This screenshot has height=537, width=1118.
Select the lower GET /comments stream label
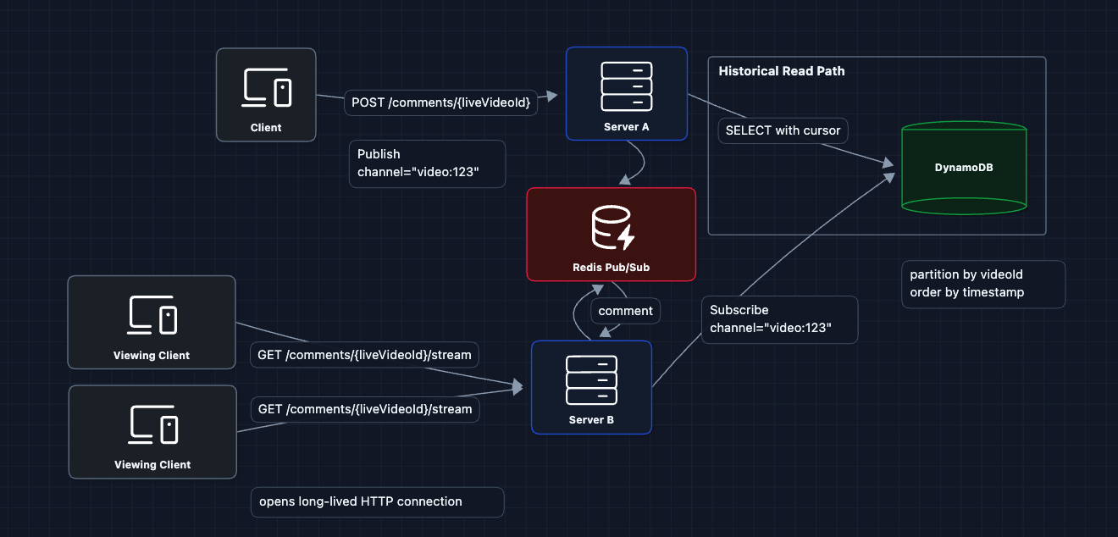(364, 409)
